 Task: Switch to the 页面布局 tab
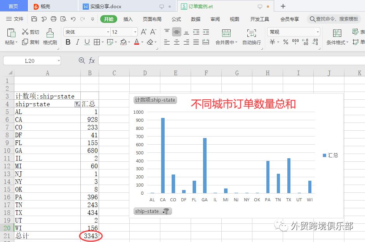point(152,19)
